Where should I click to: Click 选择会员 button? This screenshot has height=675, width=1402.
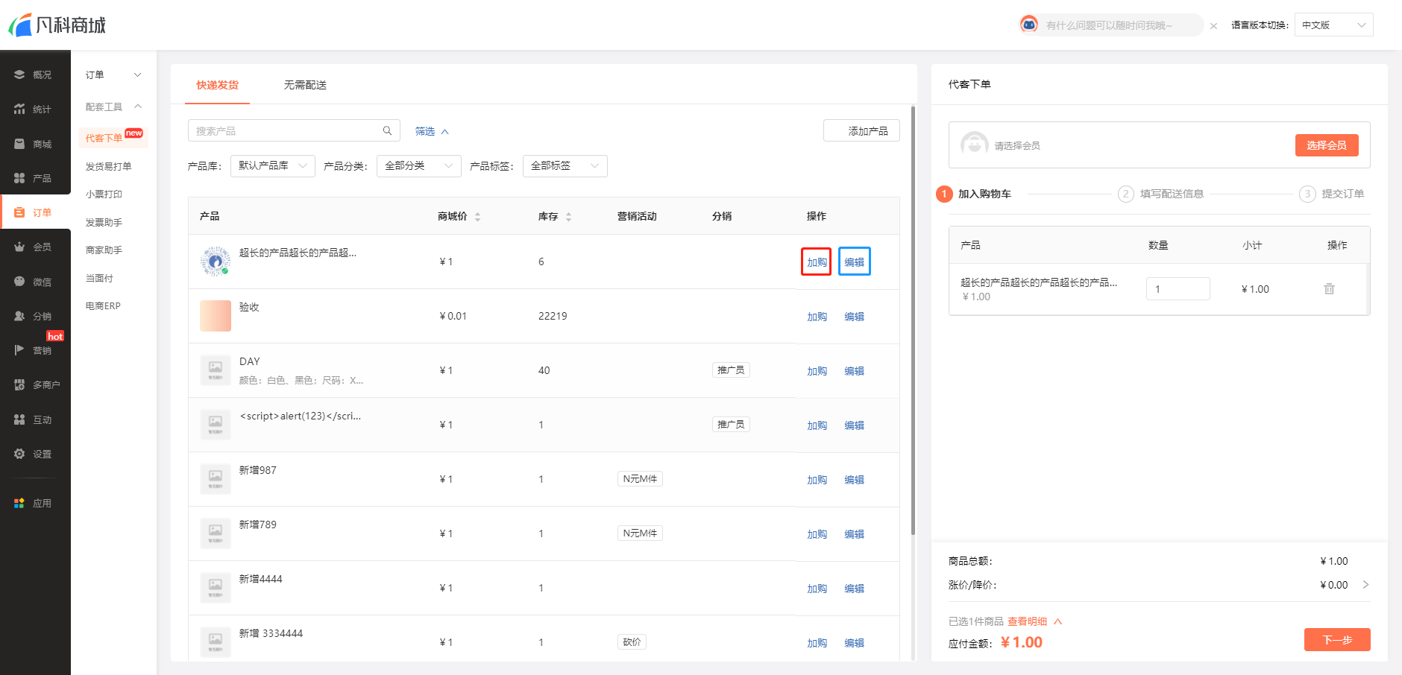pyautogui.click(x=1327, y=145)
